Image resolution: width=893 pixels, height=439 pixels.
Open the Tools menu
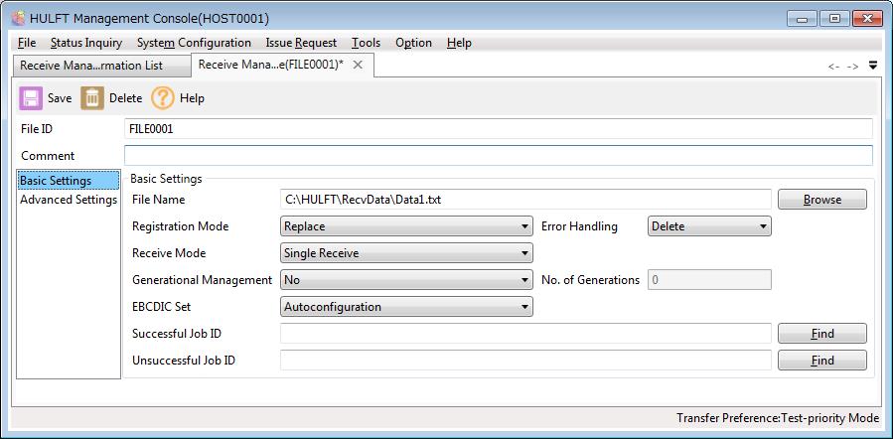[367, 43]
